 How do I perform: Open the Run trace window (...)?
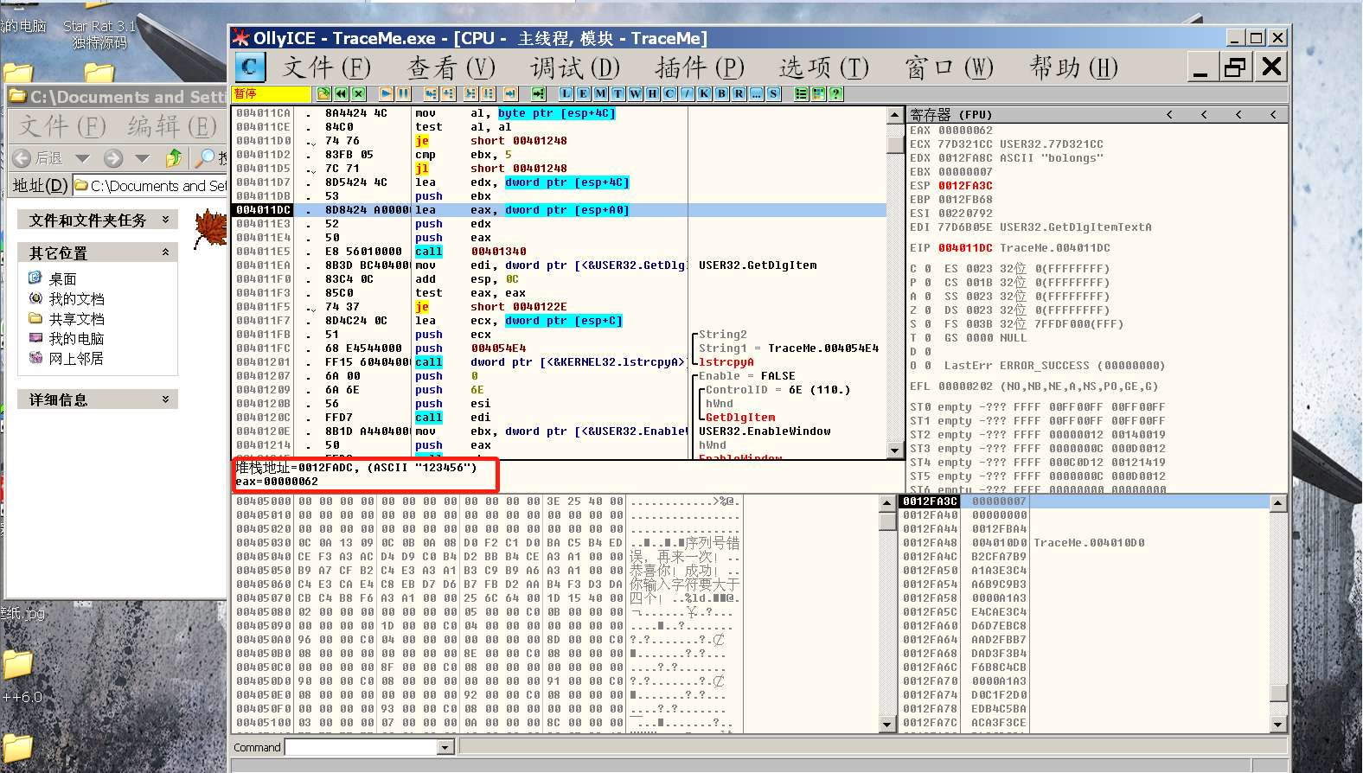[757, 93]
